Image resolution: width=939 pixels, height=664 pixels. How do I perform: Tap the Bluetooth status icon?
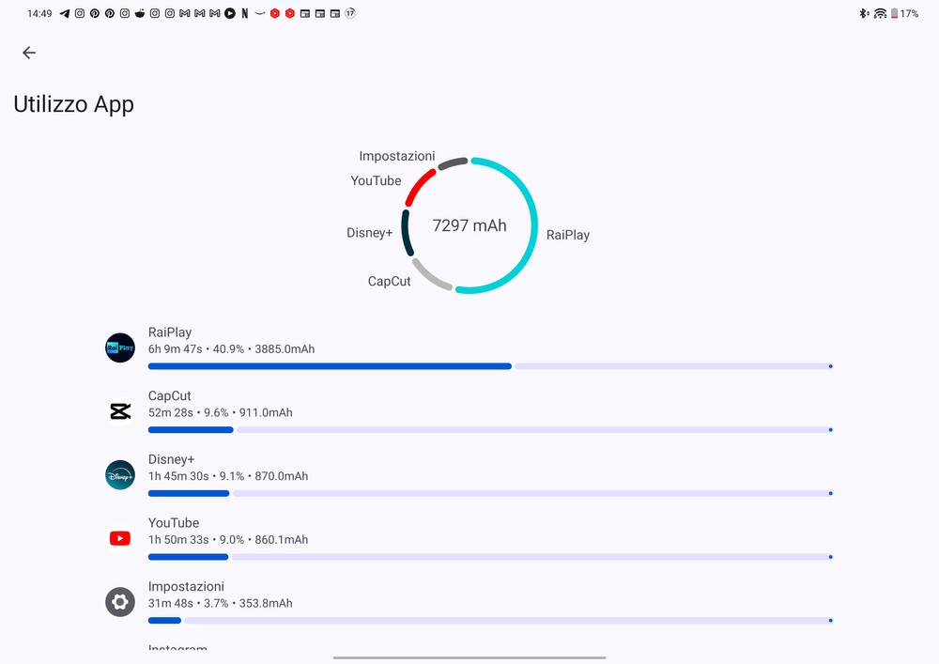[x=864, y=13]
